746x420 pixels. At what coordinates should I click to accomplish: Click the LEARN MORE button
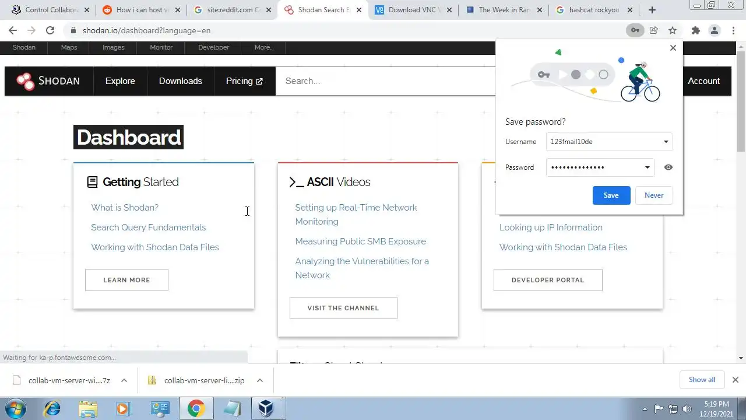click(x=126, y=280)
